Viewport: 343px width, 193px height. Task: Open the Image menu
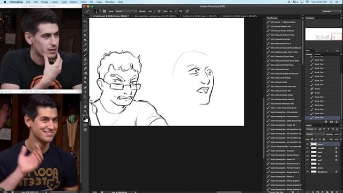click(x=44, y=2)
